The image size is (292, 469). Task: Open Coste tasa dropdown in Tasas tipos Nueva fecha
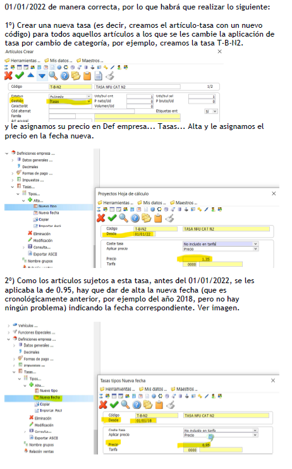[255, 430]
